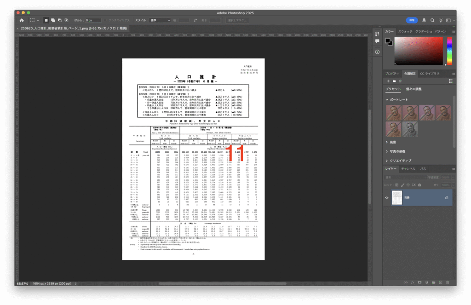Collapse the ポートレート preset group
The image size is (471, 305).
point(386,100)
